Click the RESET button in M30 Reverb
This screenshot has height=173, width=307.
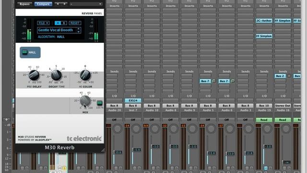[x=75, y=23]
